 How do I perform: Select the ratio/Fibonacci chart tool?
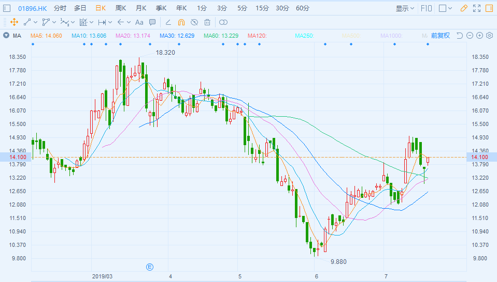pos(83,22)
